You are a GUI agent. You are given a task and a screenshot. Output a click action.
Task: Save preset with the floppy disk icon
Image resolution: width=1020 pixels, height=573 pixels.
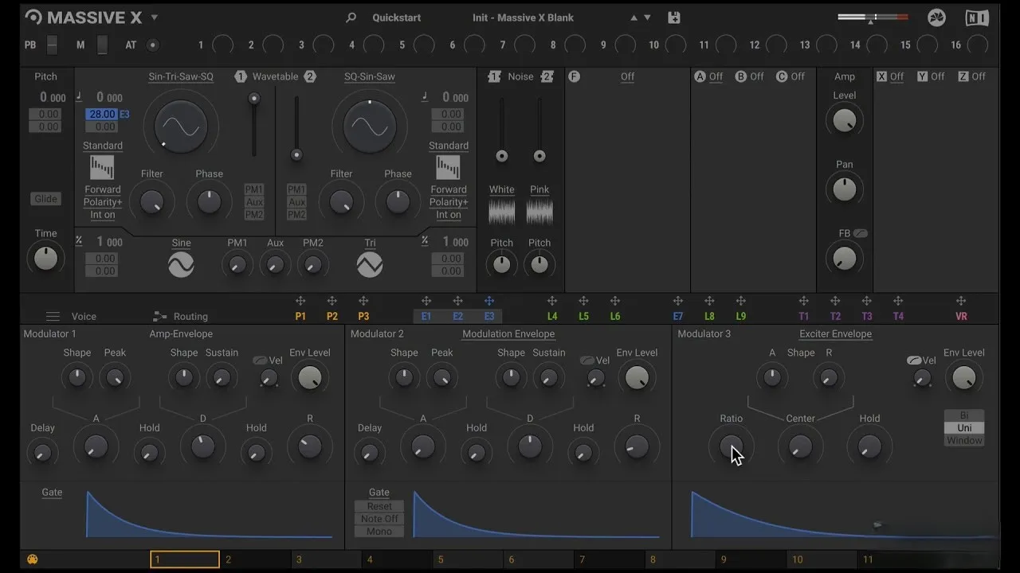674,18
